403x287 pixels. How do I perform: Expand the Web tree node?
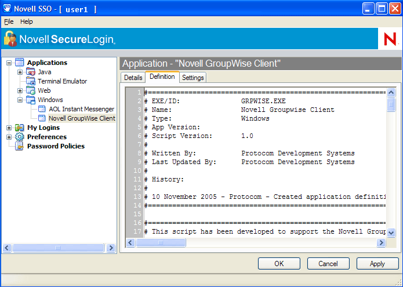20,90
